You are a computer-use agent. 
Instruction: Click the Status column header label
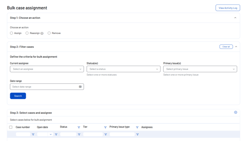point(63,127)
